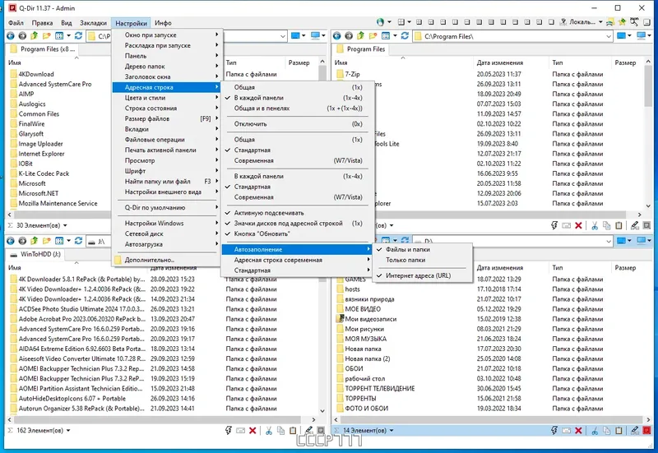Select 'Общая и в пенелях' option
This screenshot has height=453, width=658.
point(298,109)
